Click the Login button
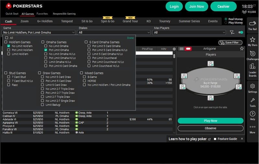Screen dimensions: 259x164 174,6
